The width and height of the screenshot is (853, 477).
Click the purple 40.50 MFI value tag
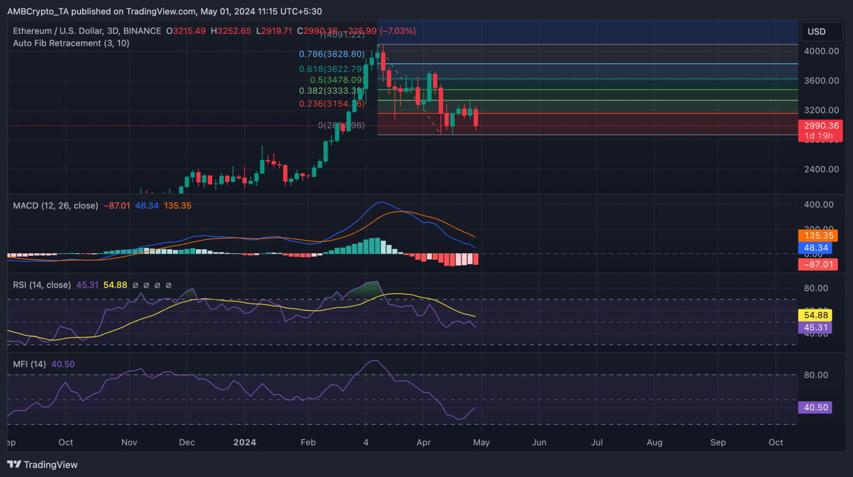click(815, 408)
